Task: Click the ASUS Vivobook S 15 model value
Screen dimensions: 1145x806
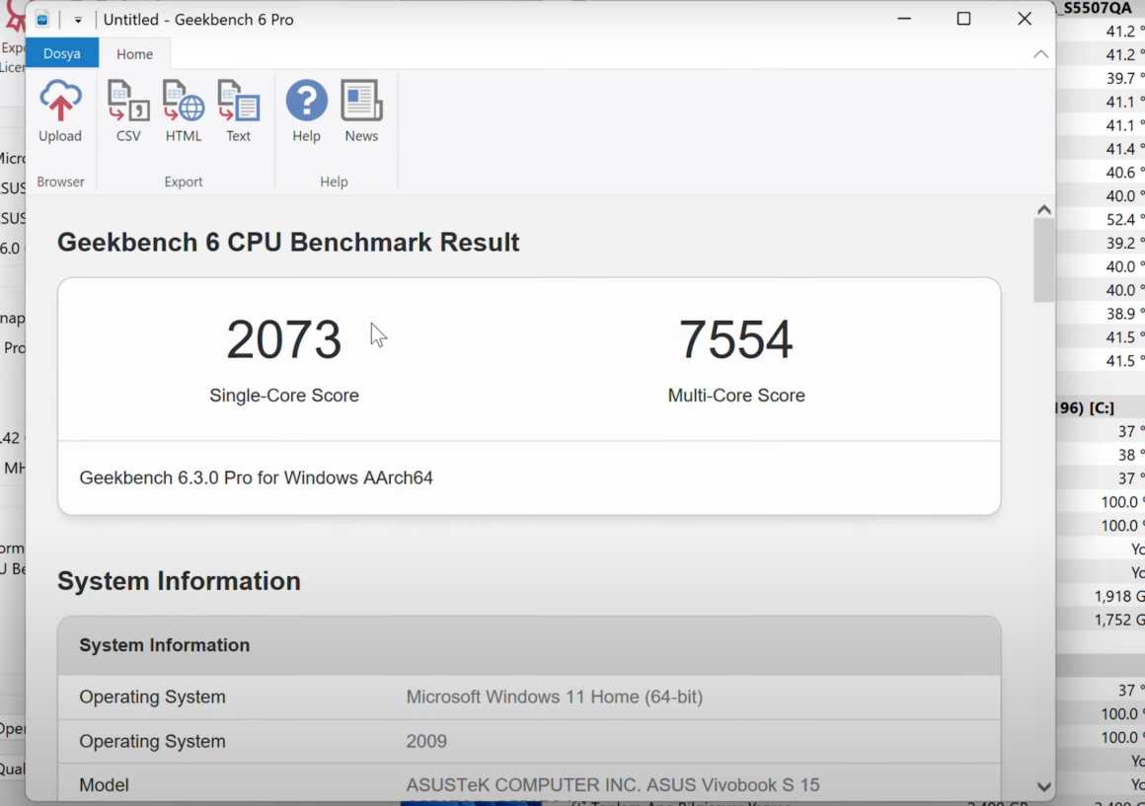Action: click(613, 785)
